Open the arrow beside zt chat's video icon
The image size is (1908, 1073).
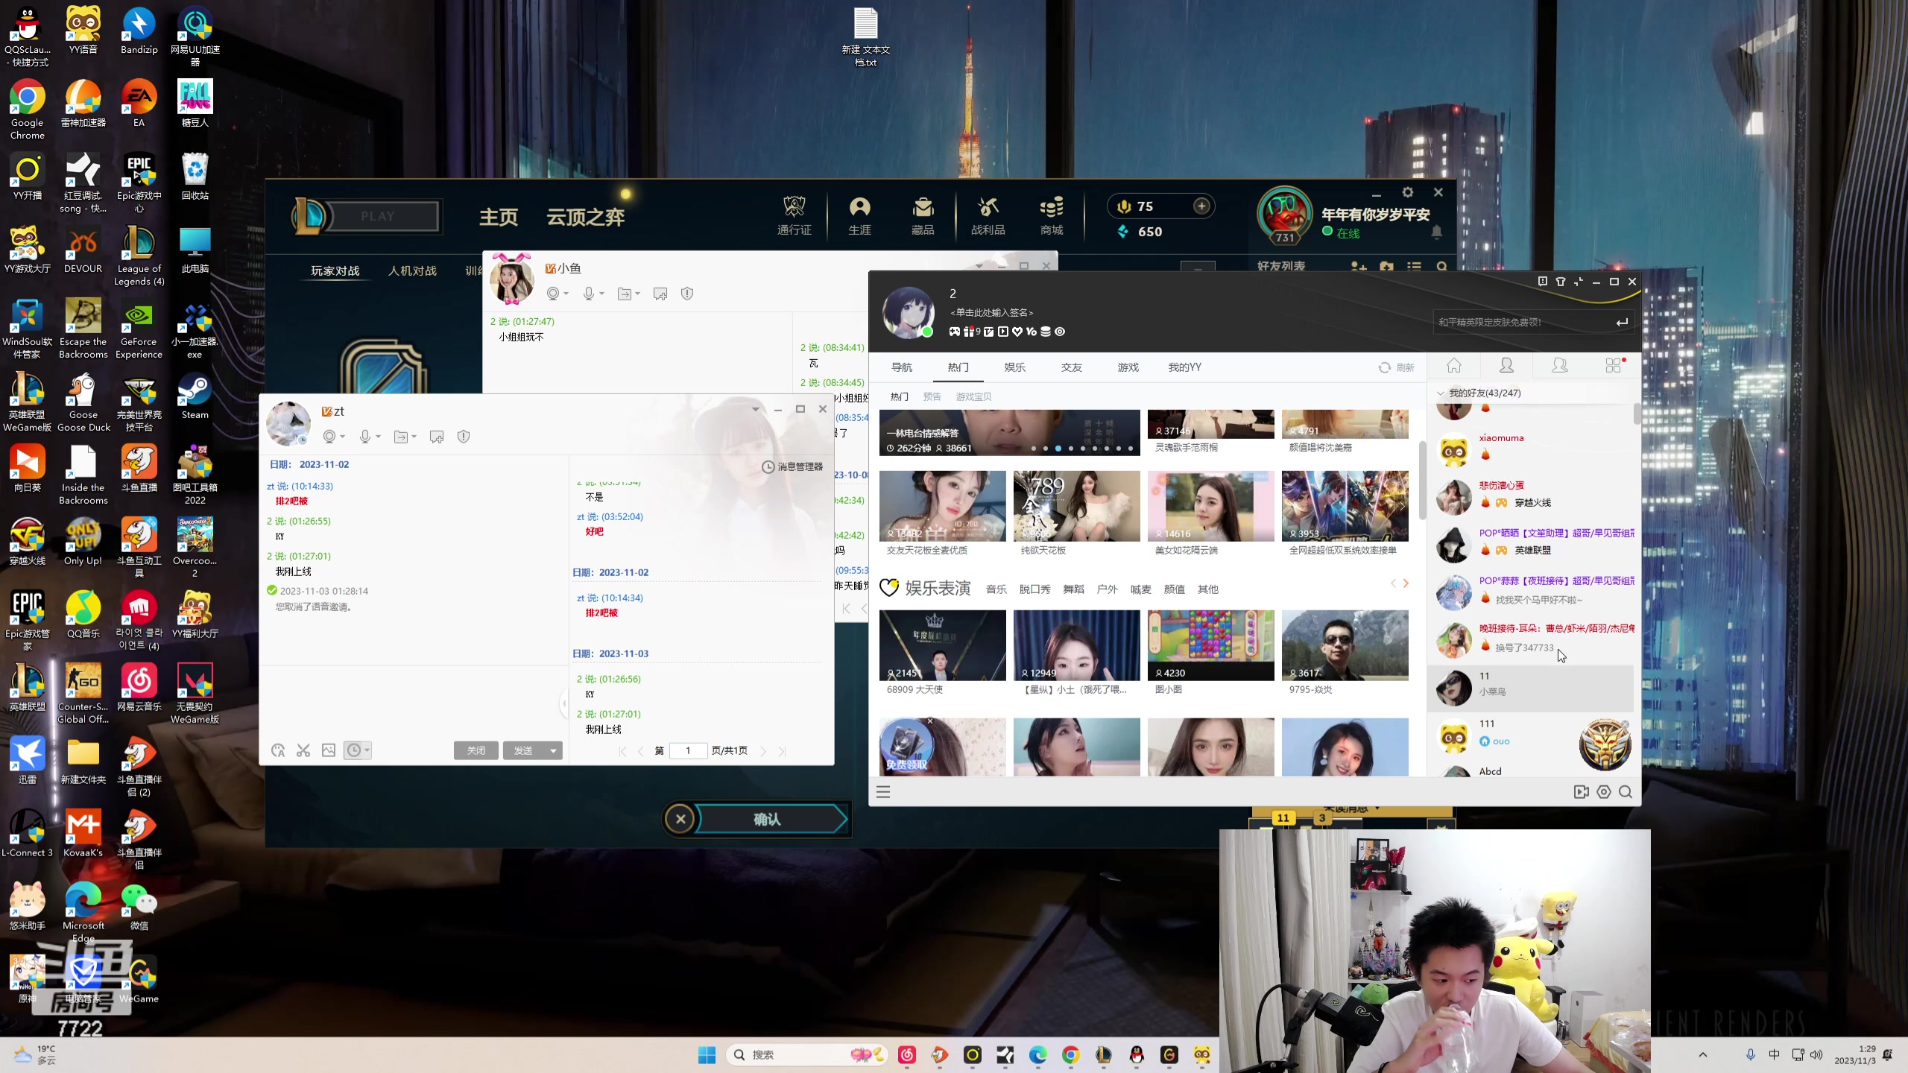click(342, 437)
